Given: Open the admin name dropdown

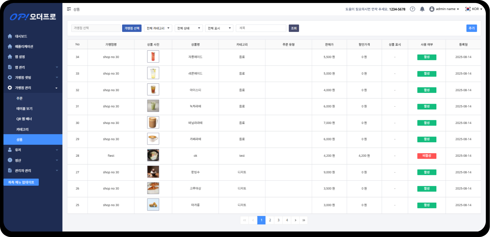Looking at the screenshot, I should [x=447, y=9].
